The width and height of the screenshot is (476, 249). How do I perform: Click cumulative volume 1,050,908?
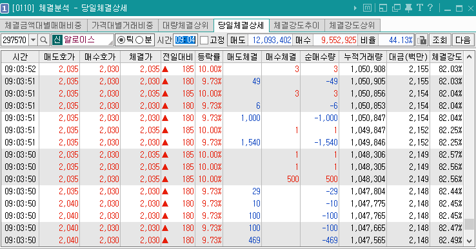[x=362, y=69]
